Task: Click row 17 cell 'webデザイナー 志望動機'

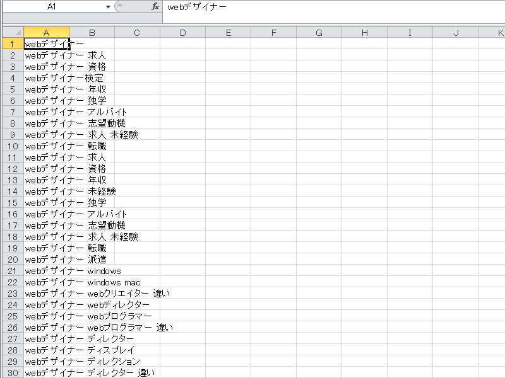Action: pyautogui.click(x=46, y=226)
